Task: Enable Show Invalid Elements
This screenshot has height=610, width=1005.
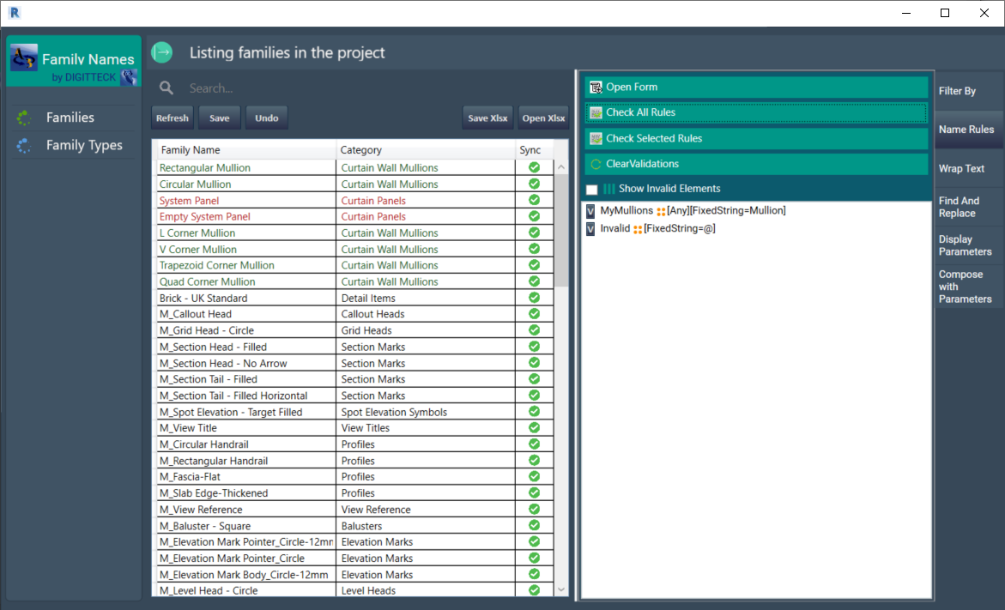Action: (590, 188)
